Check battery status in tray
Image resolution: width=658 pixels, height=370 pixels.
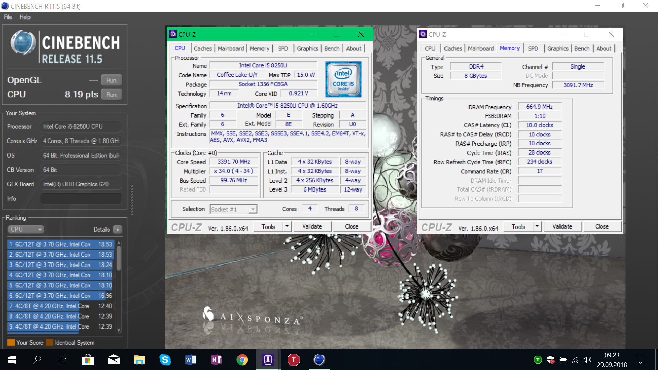click(563, 360)
